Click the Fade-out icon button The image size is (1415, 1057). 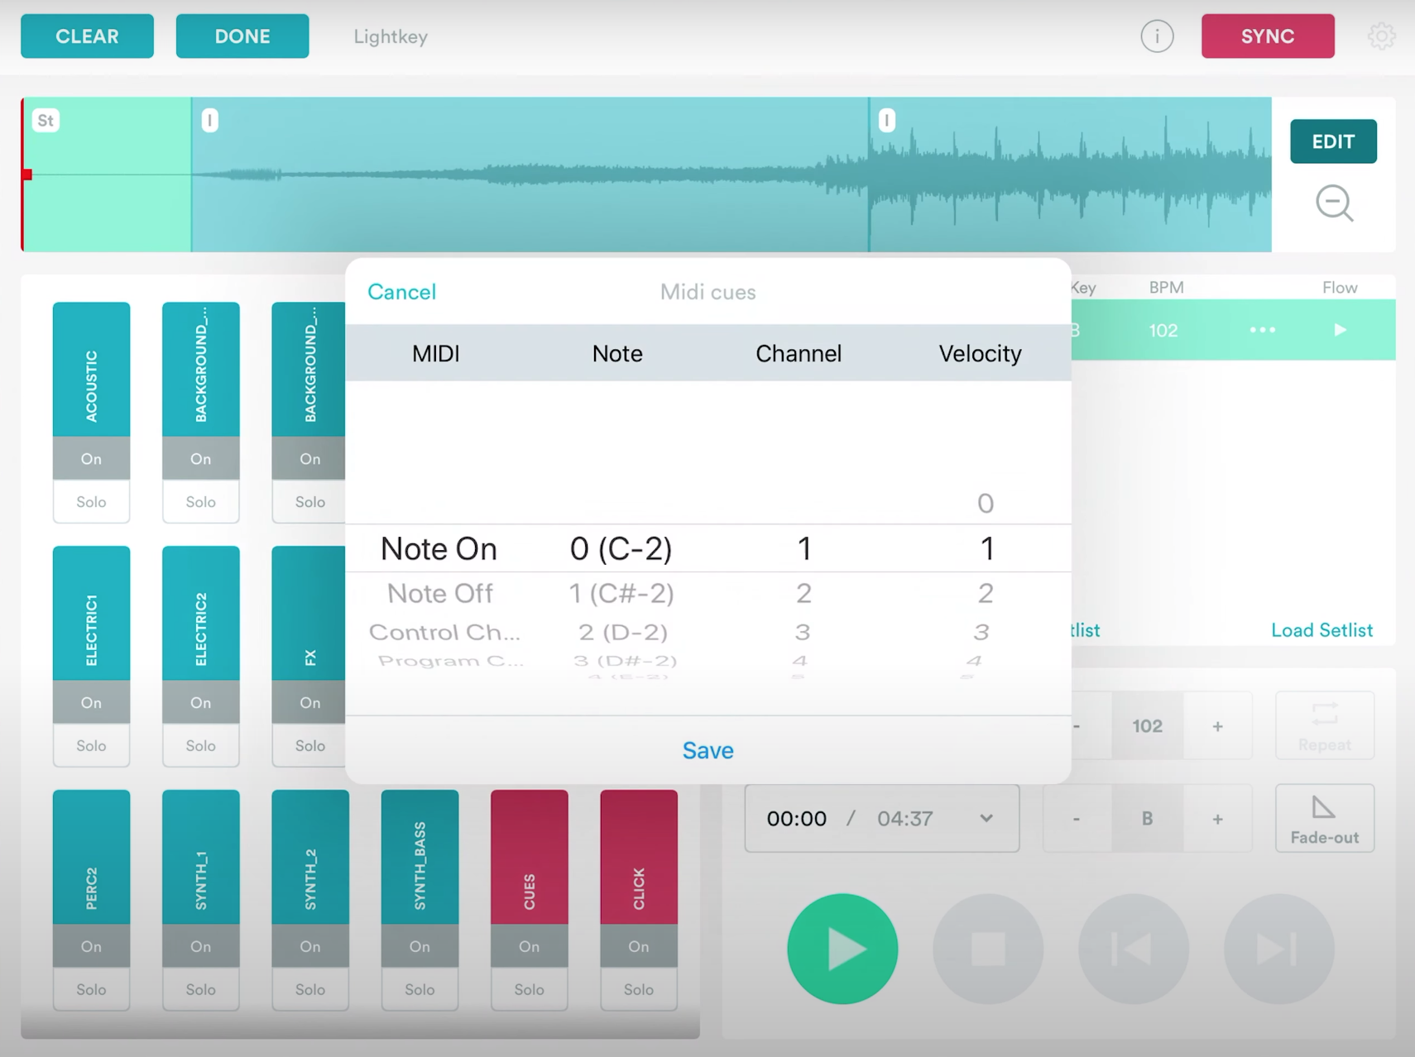(x=1324, y=818)
